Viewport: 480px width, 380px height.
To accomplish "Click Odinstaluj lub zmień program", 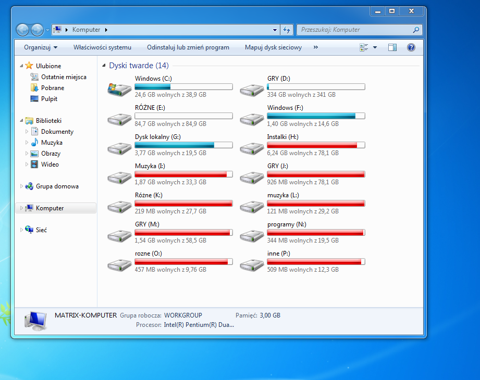I will click(x=188, y=47).
